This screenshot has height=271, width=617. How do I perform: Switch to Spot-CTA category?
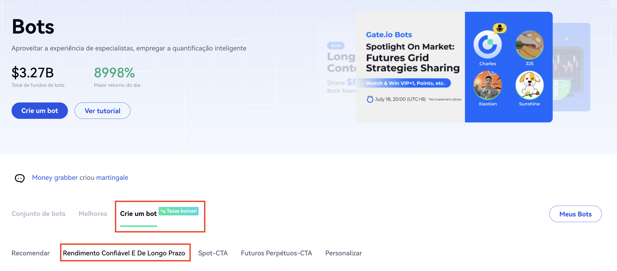[x=213, y=253]
